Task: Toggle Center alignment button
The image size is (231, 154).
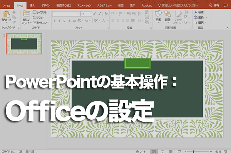Action: click(118, 21)
